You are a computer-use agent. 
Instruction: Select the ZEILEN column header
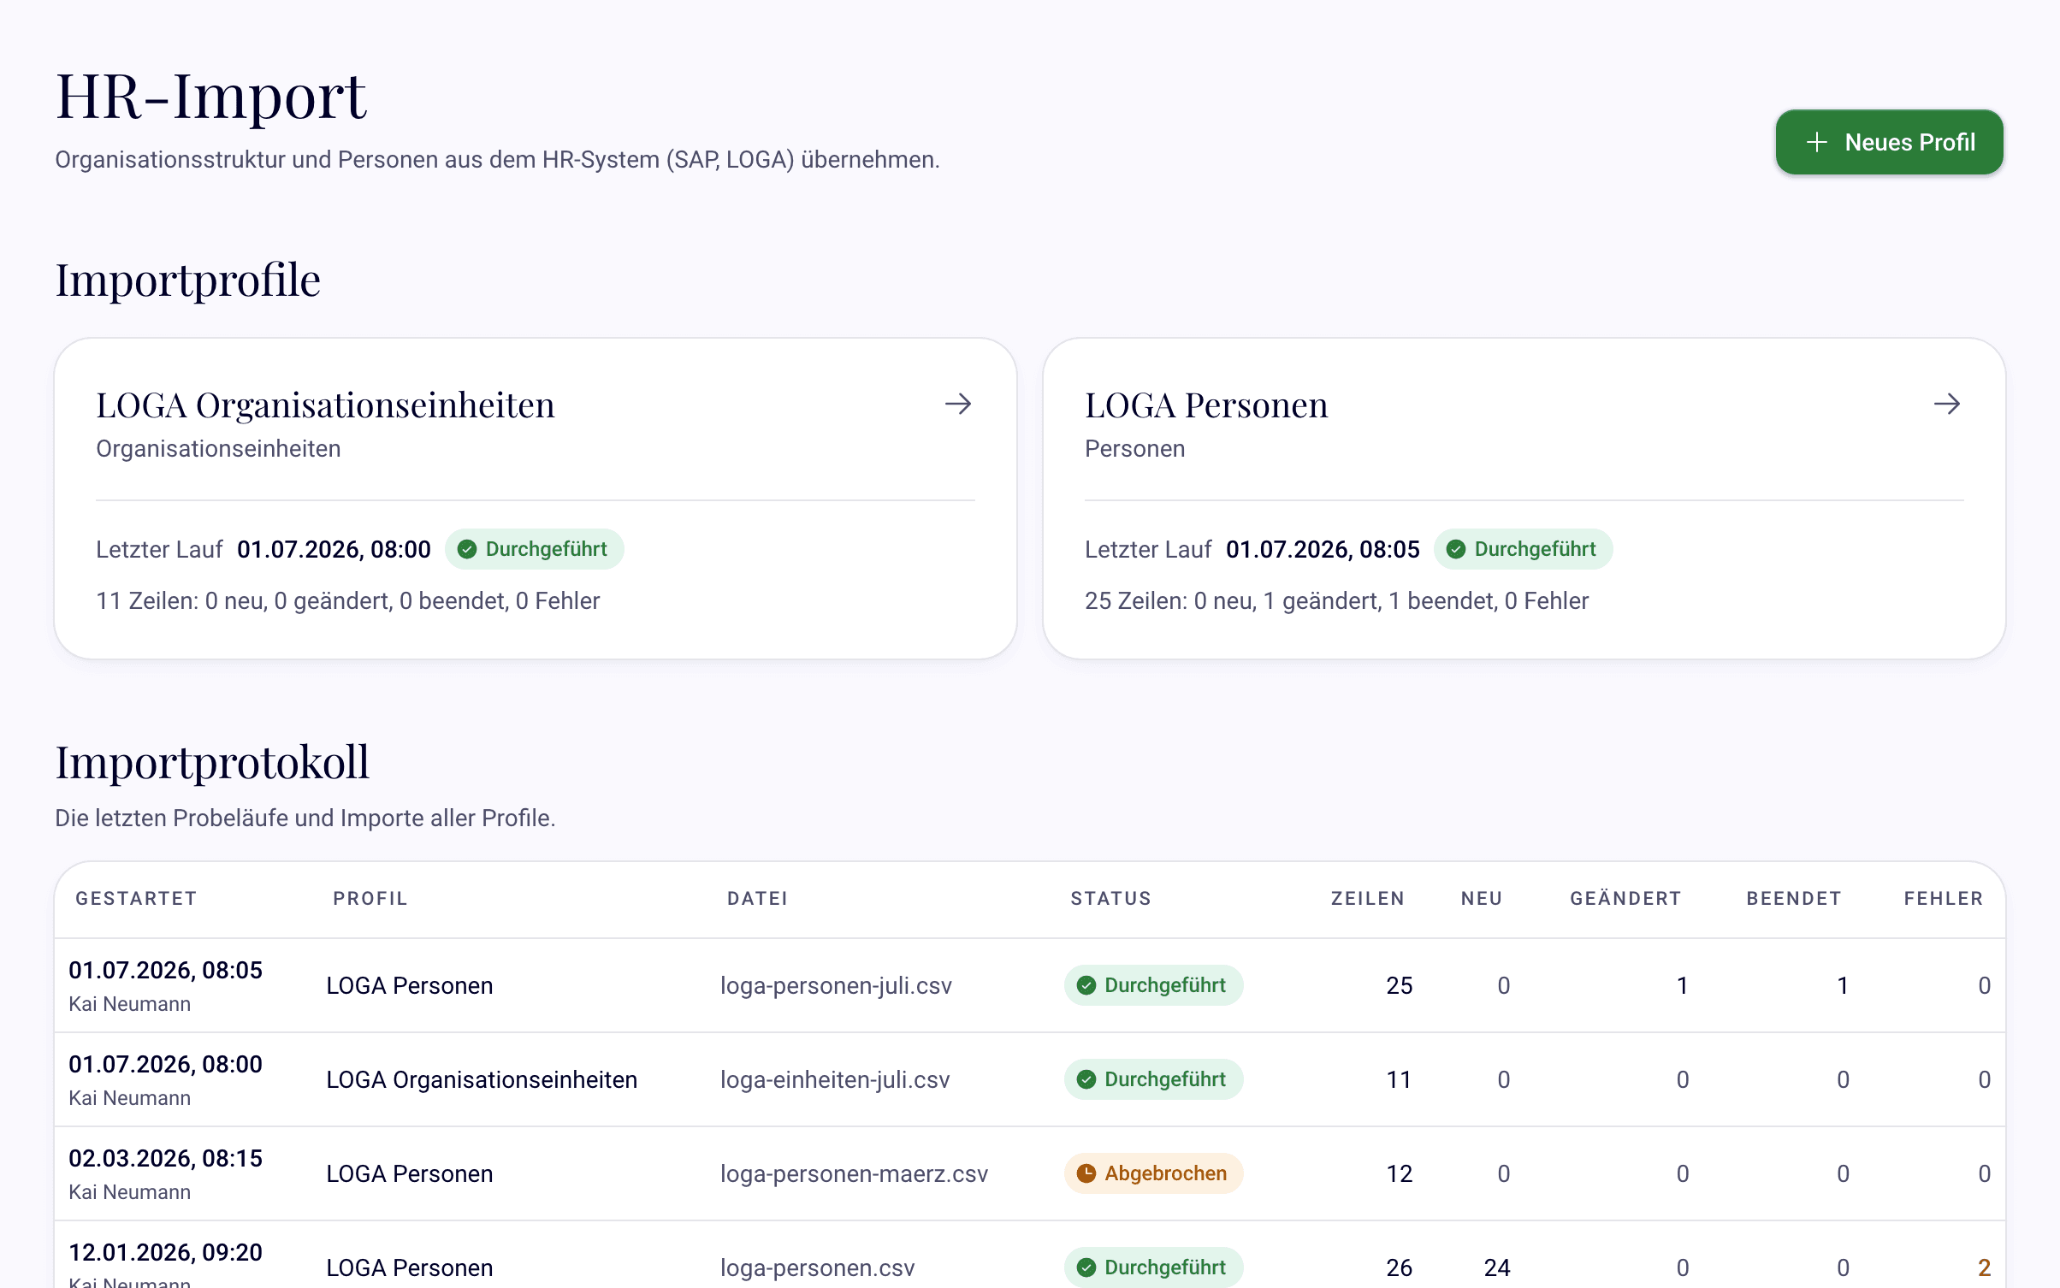pyautogui.click(x=1367, y=898)
